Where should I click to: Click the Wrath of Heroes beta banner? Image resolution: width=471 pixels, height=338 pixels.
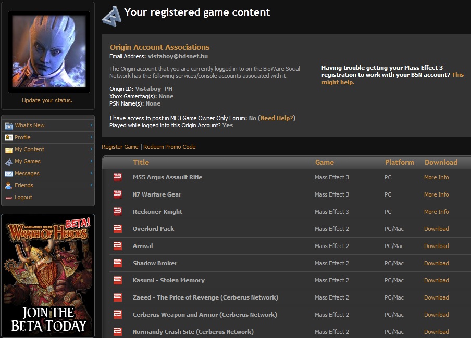pyautogui.click(x=48, y=276)
